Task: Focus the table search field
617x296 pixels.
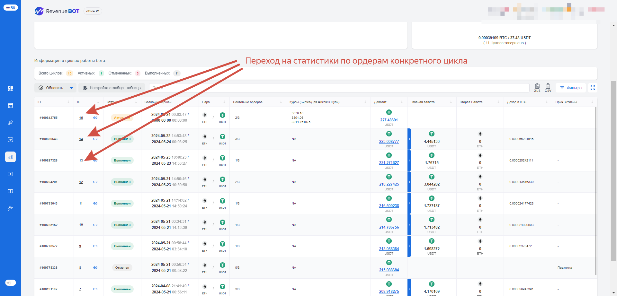Action: tap(339, 88)
